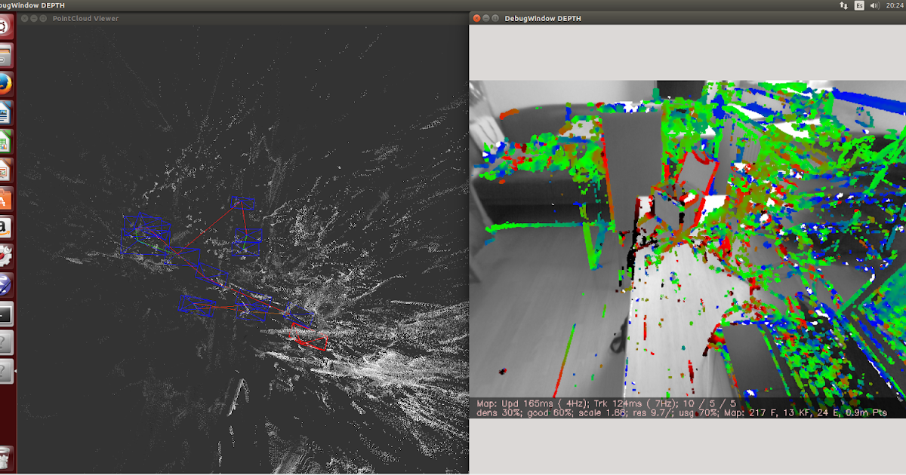Maximize the PointCloud Viewer window
906x475 pixels.
[44, 18]
